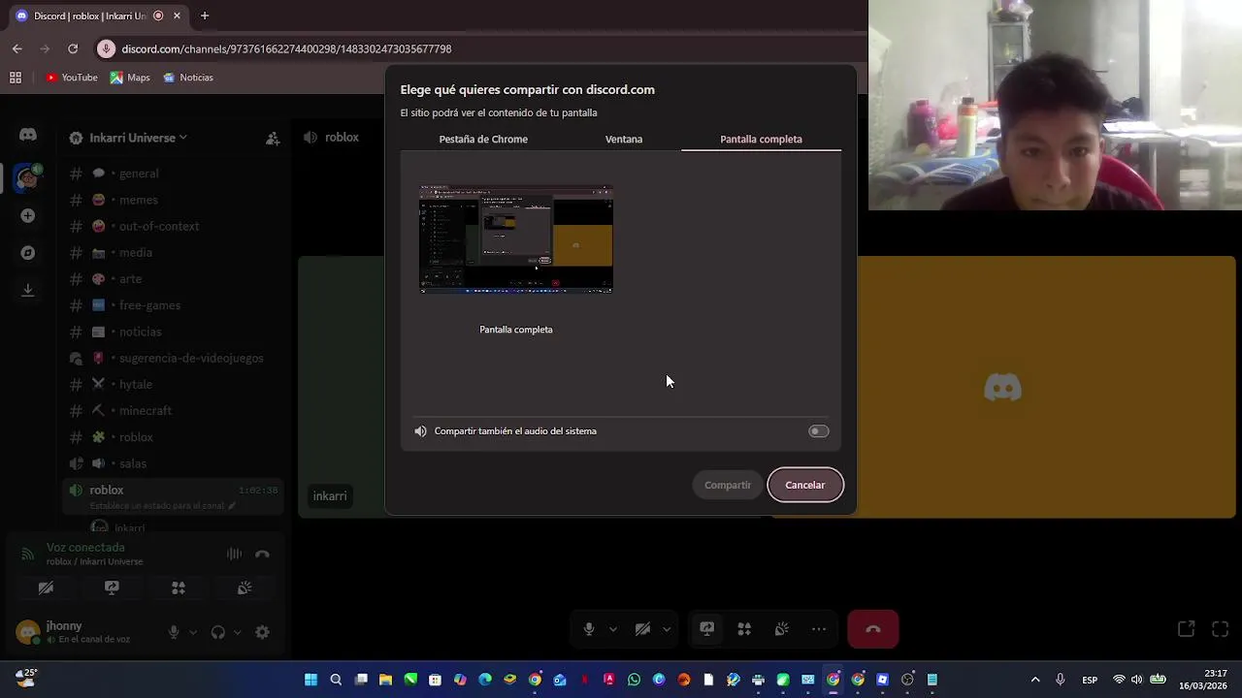Toggle noise suppression waveform icon
The width and height of the screenshot is (1242, 698).
tap(234, 554)
